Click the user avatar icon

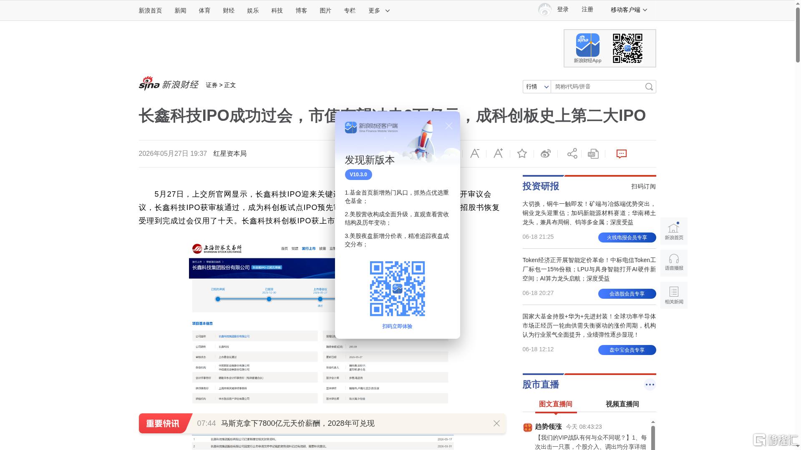(545, 10)
